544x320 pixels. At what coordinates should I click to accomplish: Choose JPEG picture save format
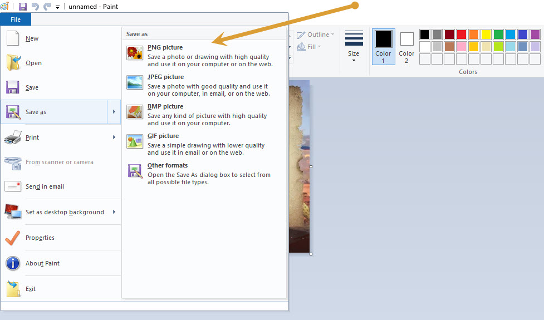point(204,85)
